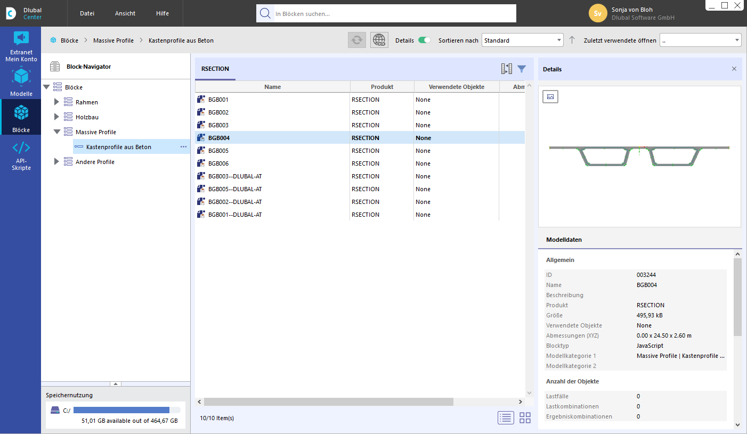Open the Hilfe menu
The image size is (747, 434).
(x=163, y=13)
